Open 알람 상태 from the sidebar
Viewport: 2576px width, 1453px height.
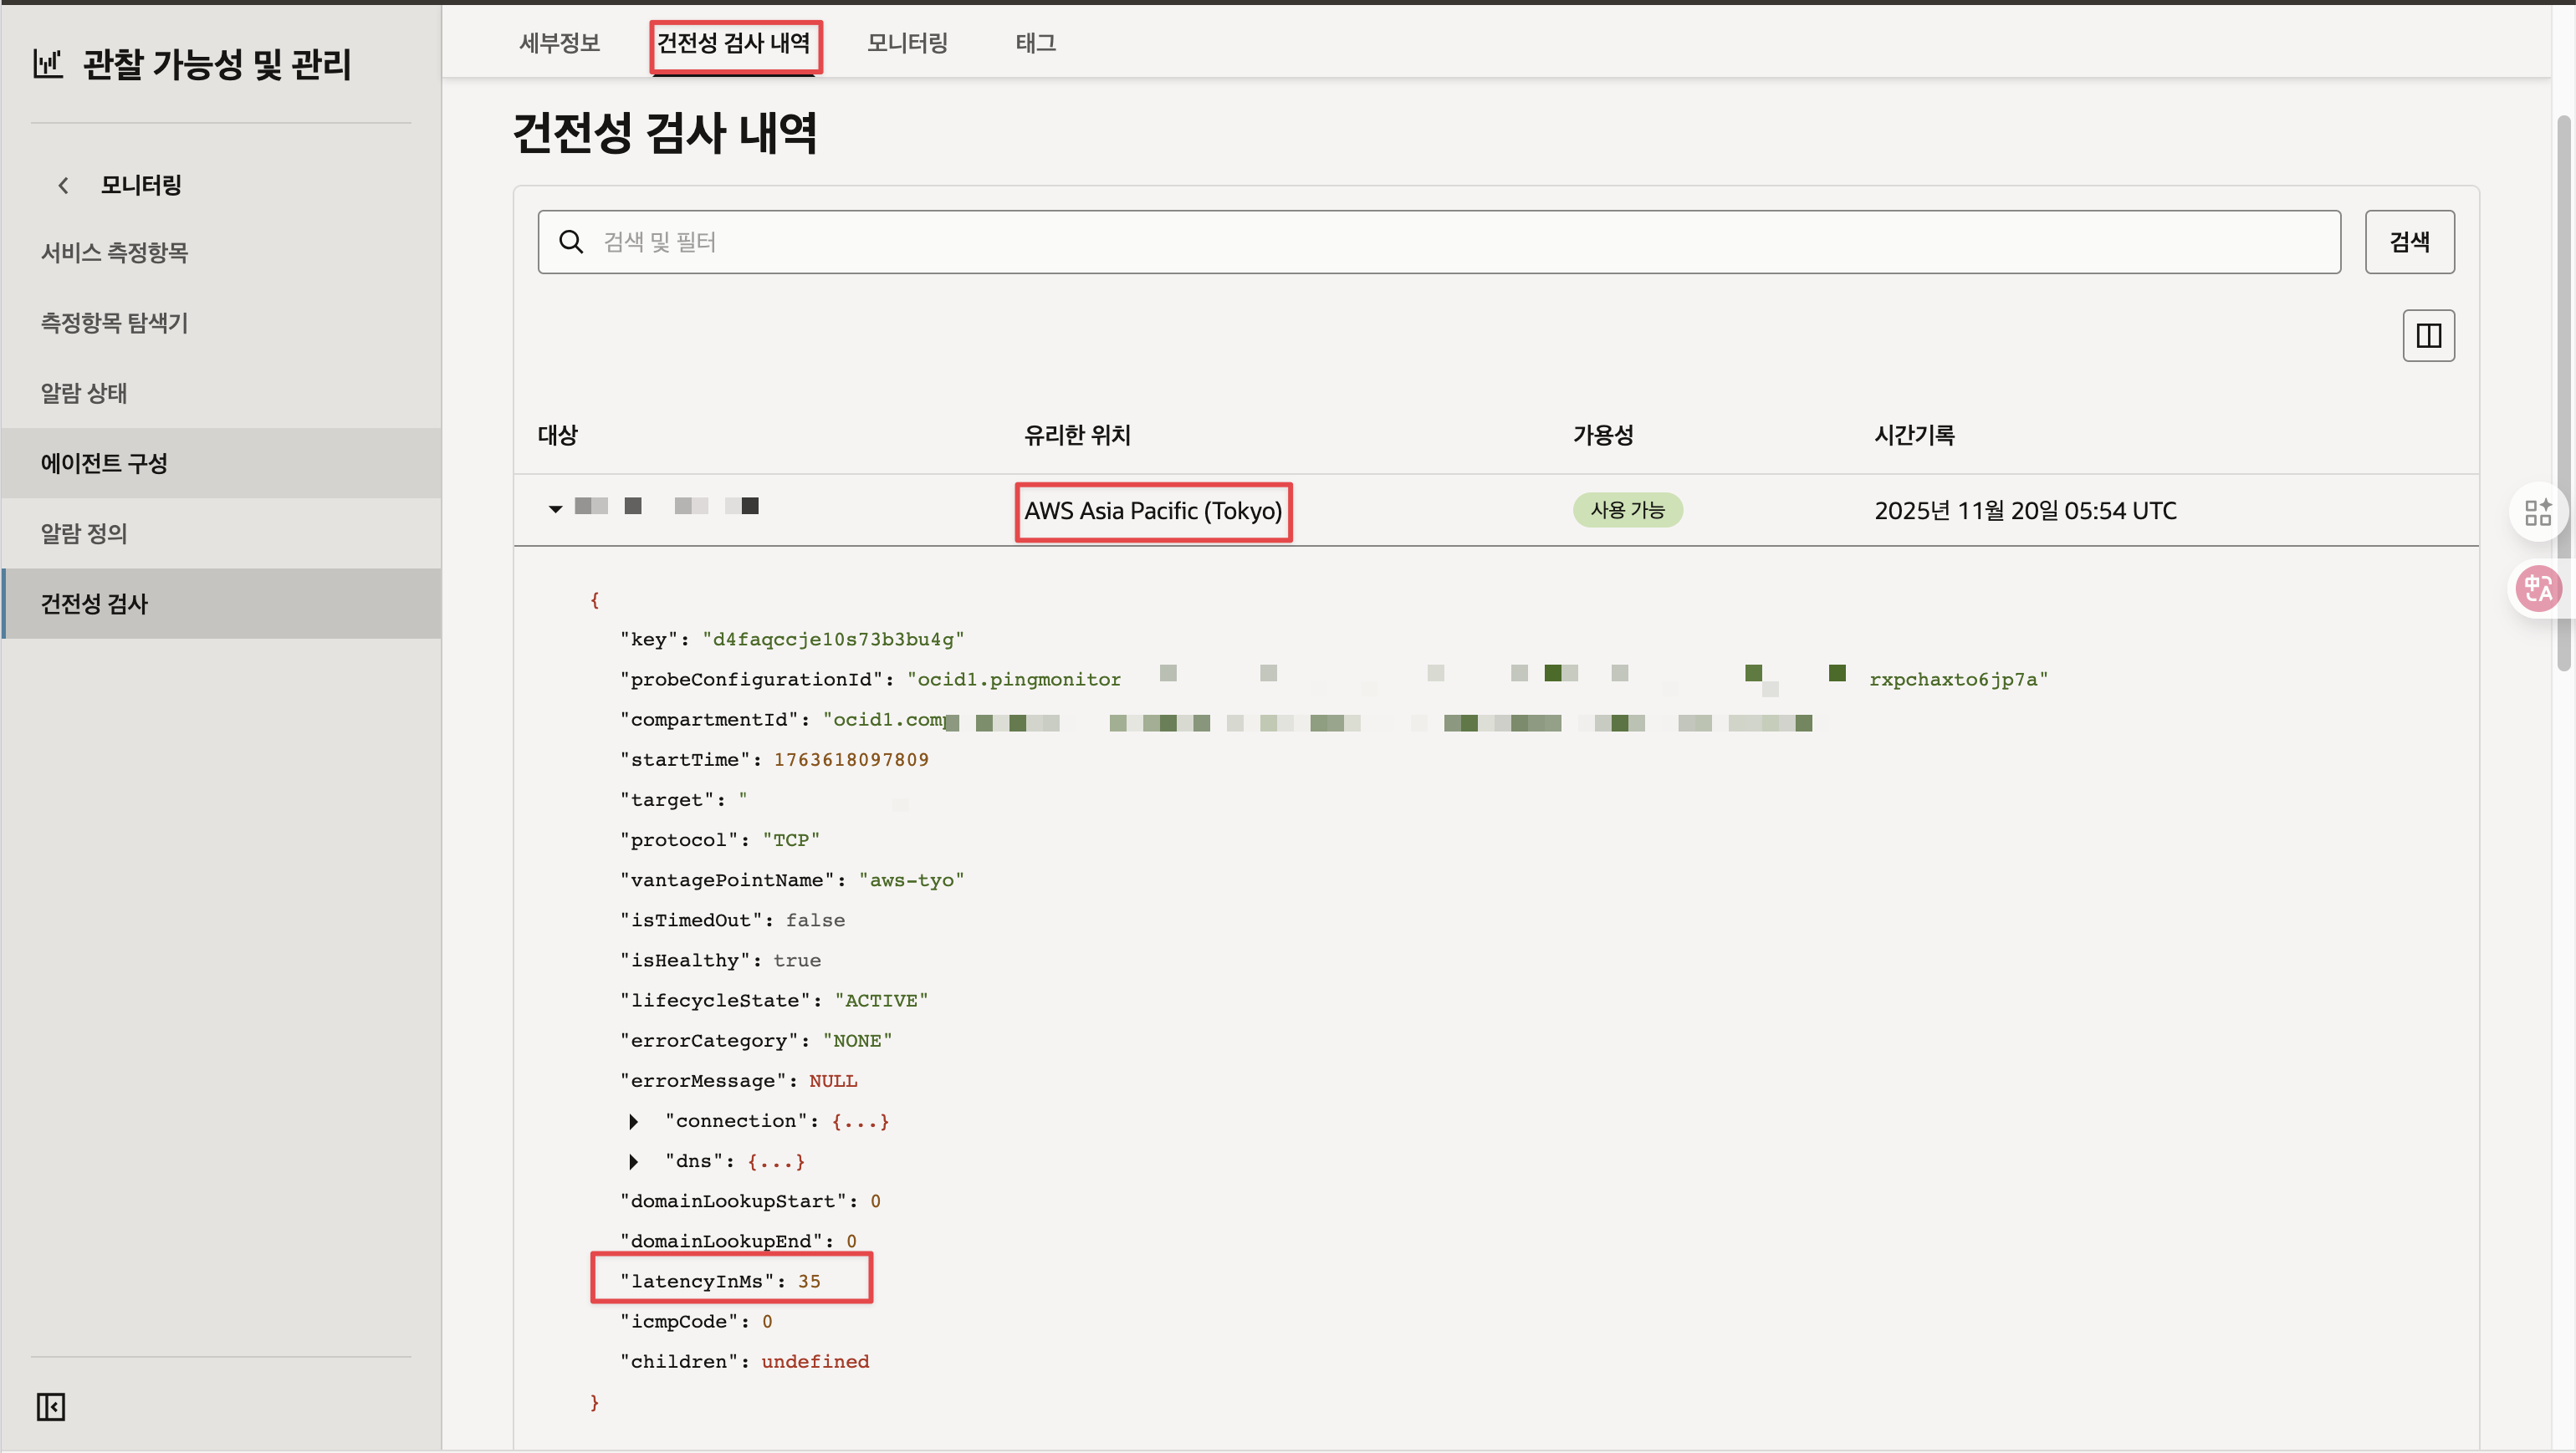point(84,393)
